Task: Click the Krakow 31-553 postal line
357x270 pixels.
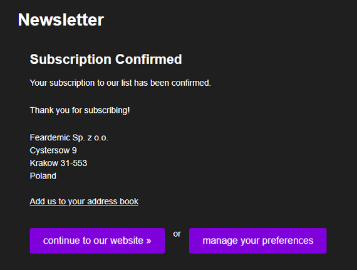Action: 58,164
